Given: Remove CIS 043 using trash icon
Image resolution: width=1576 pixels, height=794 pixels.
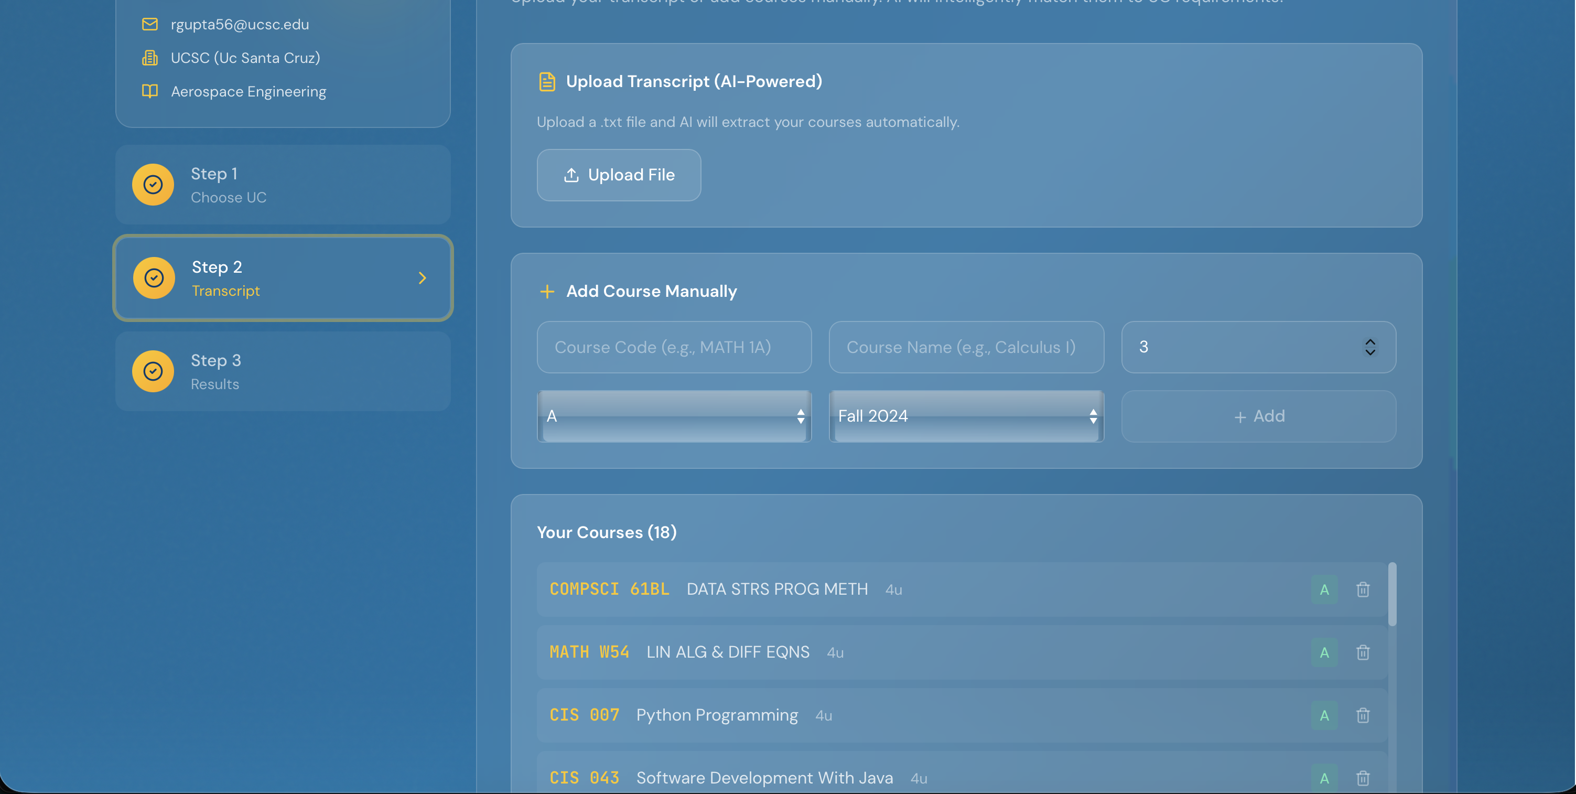Looking at the screenshot, I should [x=1363, y=778].
